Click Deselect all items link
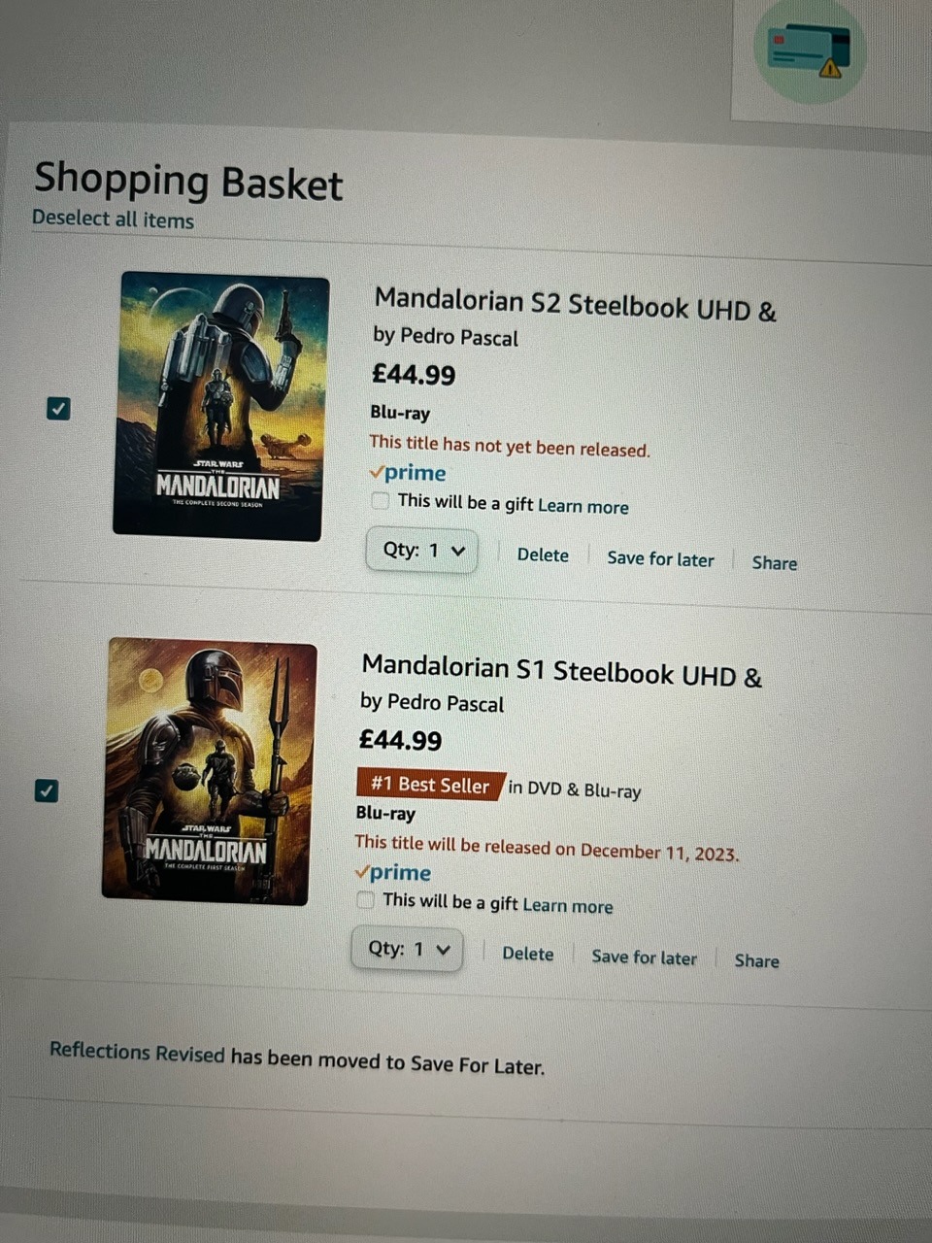This screenshot has height=1243, width=932. pos(113,219)
